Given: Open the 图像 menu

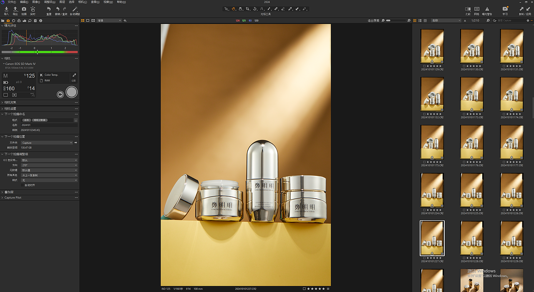Looking at the screenshot, I should click(36, 2).
